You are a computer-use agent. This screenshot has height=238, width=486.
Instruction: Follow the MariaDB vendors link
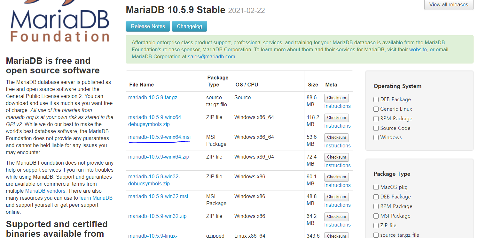[45, 191]
